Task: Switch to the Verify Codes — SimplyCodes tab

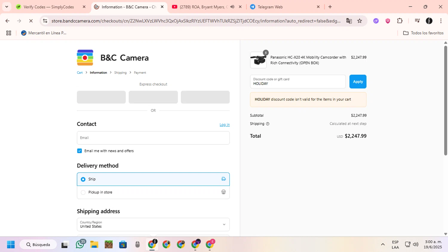Action: pyautogui.click(x=51, y=7)
